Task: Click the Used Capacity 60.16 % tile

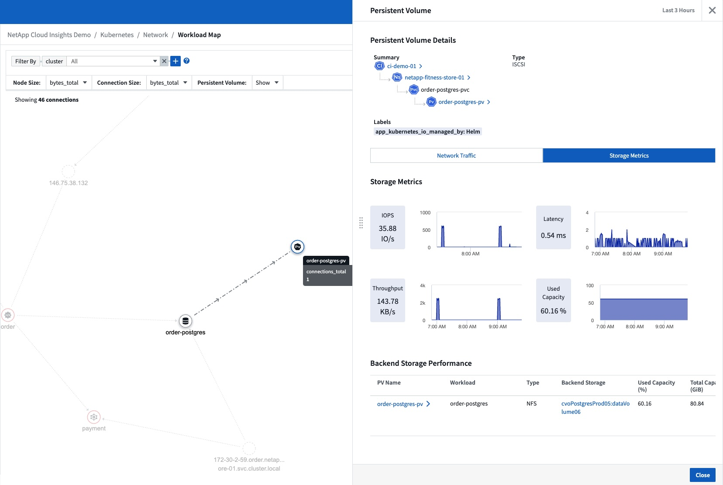Action: pos(554,300)
